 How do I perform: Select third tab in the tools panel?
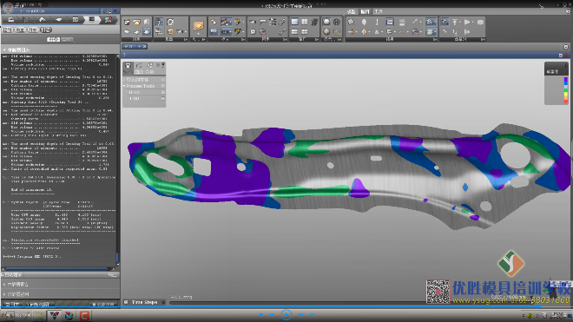pyautogui.click(x=150, y=67)
